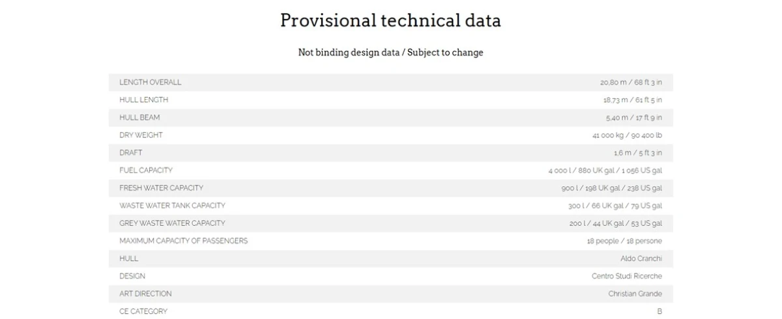Click the 18,73 m hull length value
The height and width of the screenshot is (319, 782).
pyautogui.click(x=632, y=100)
